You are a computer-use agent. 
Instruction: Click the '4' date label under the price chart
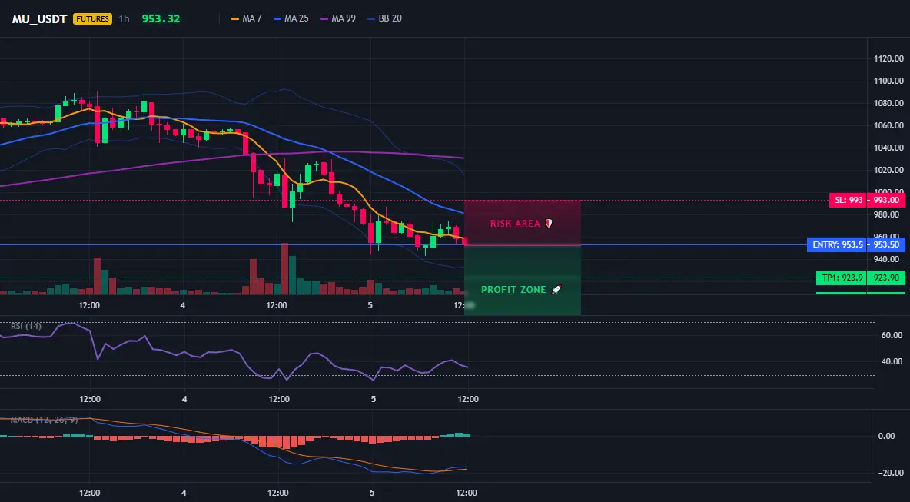(183, 305)
